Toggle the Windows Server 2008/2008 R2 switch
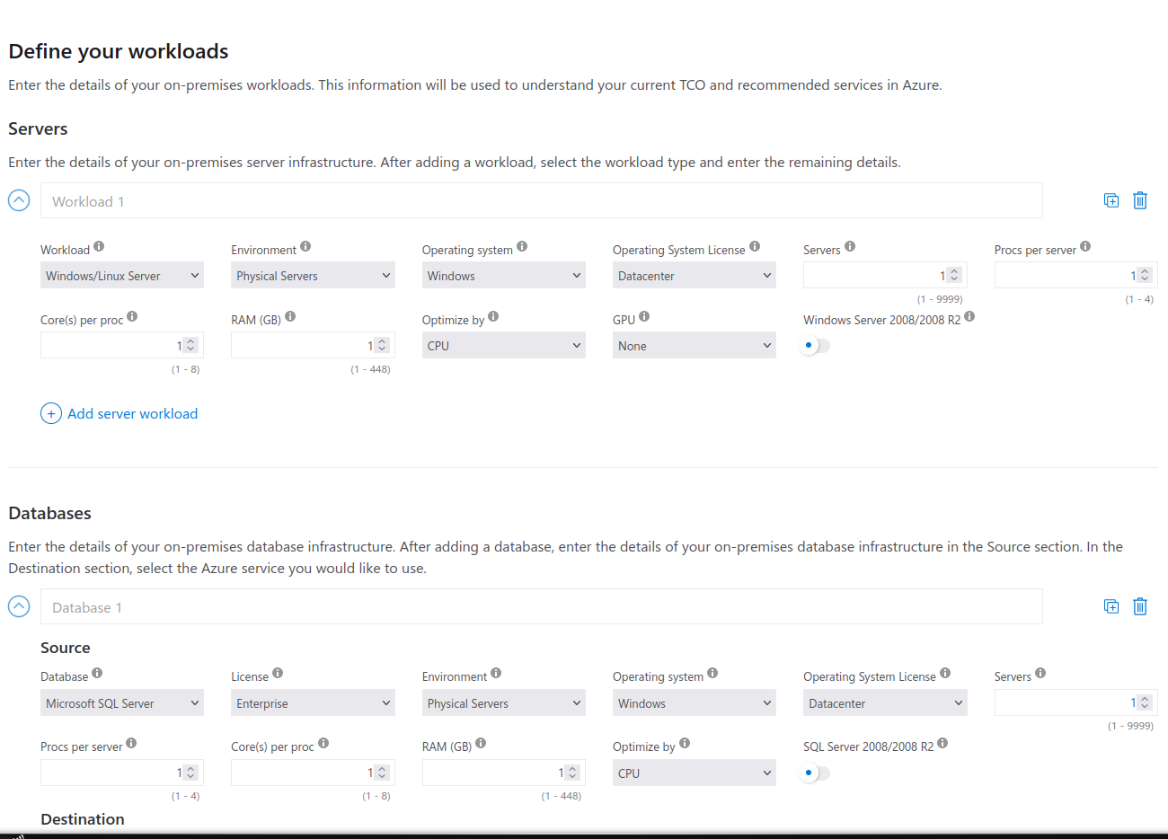This screenshot has height=839, width=1168. [815, 345]
